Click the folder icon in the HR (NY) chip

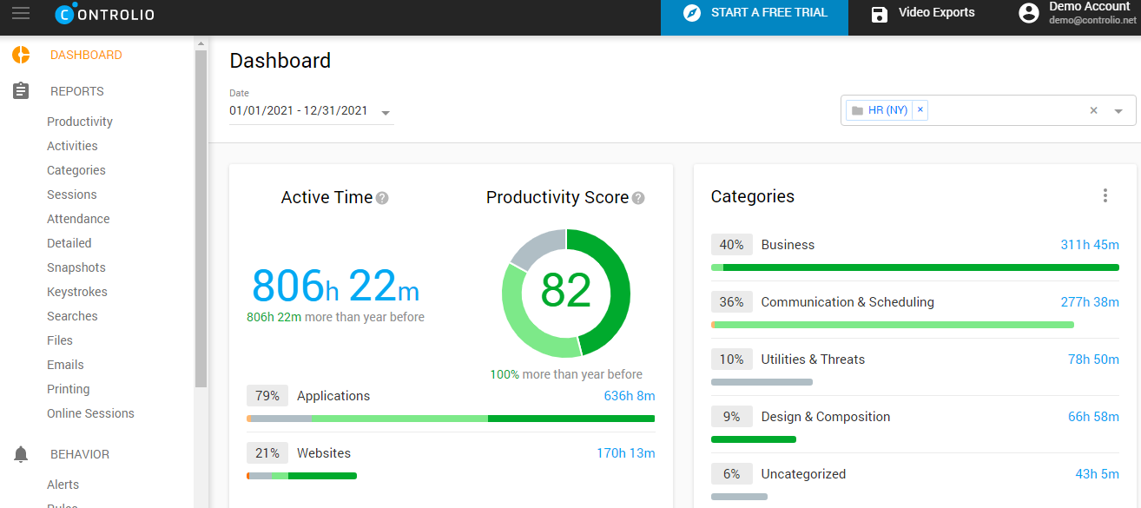(858, 110)
